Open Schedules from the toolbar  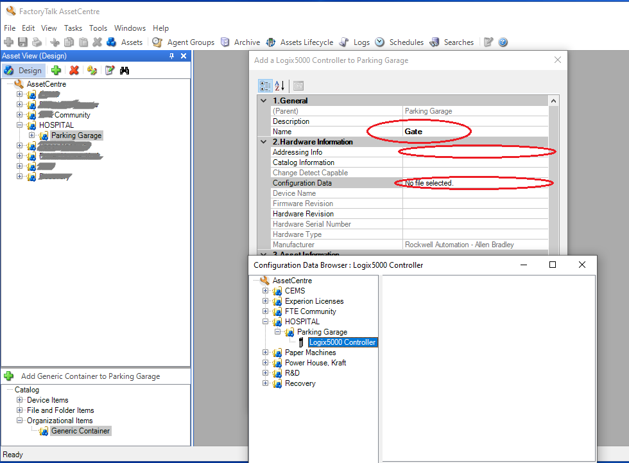click(399, 42)
